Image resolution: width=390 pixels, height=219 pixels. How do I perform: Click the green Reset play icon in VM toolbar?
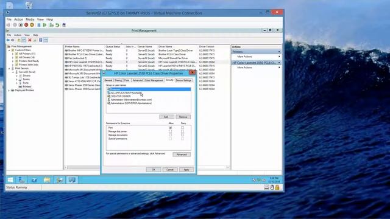pos(44,25)
